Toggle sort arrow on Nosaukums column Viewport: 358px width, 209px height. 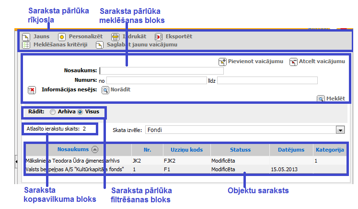pyautogui.click(x=95, y=149)
